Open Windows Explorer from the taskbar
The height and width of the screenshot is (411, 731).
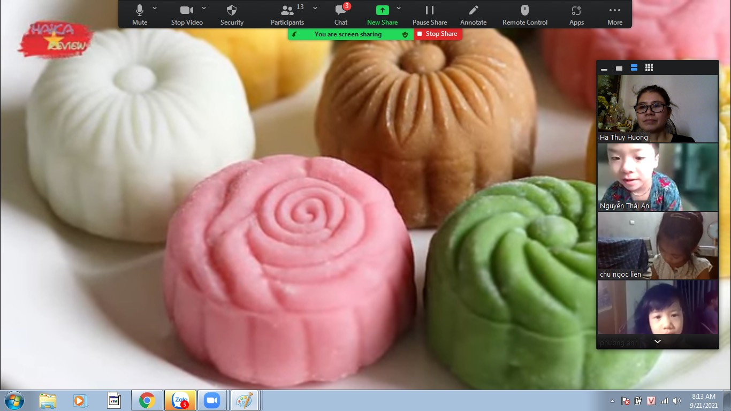[47, 400]
